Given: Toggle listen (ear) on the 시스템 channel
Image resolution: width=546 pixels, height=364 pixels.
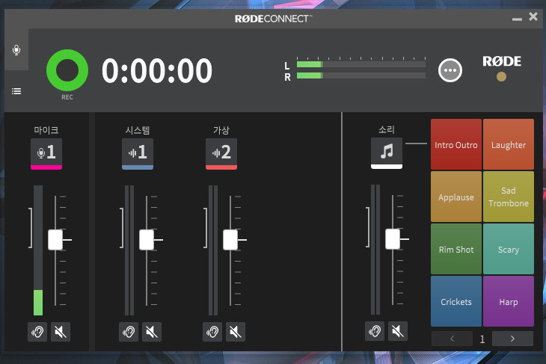Looking at the screenshot, I should point(129,332).
